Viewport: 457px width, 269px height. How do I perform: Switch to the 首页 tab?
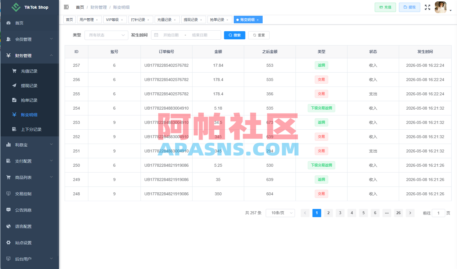point(69,20)
